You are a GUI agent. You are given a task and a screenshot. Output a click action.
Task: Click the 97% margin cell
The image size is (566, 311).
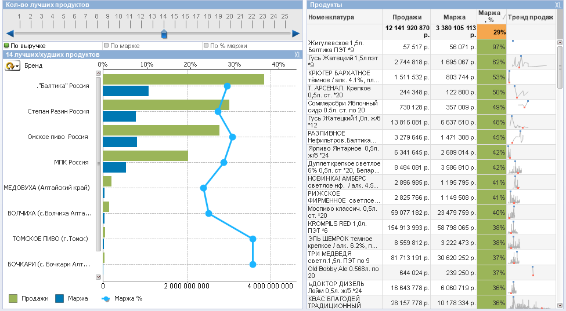point(492,47)
